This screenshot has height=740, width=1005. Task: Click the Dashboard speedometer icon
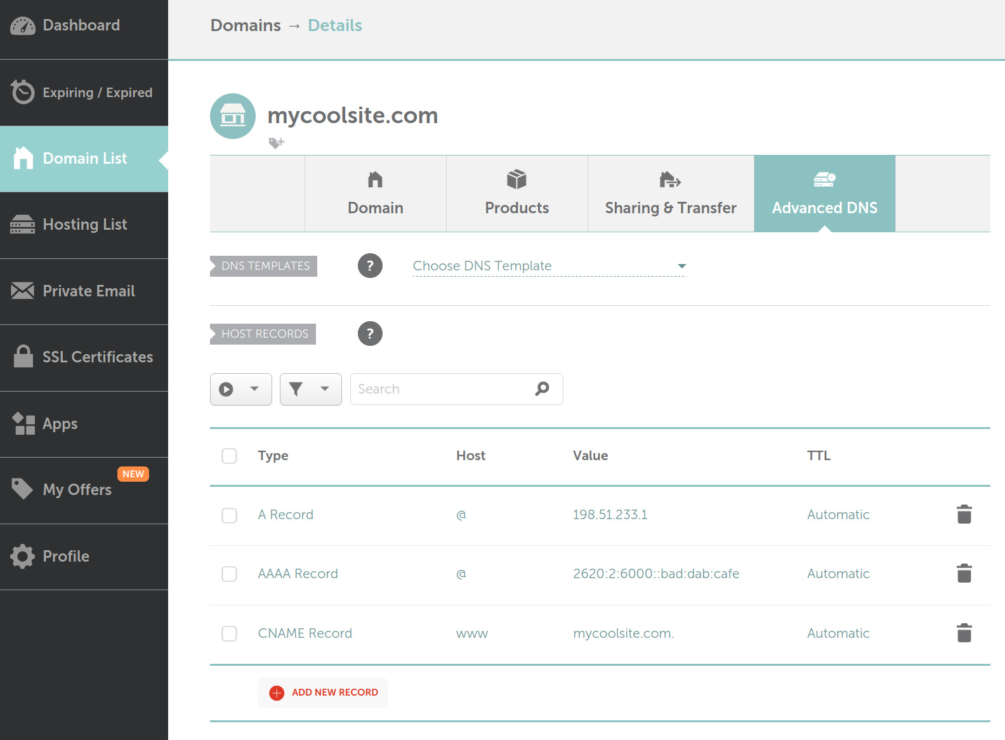[23, 26]
